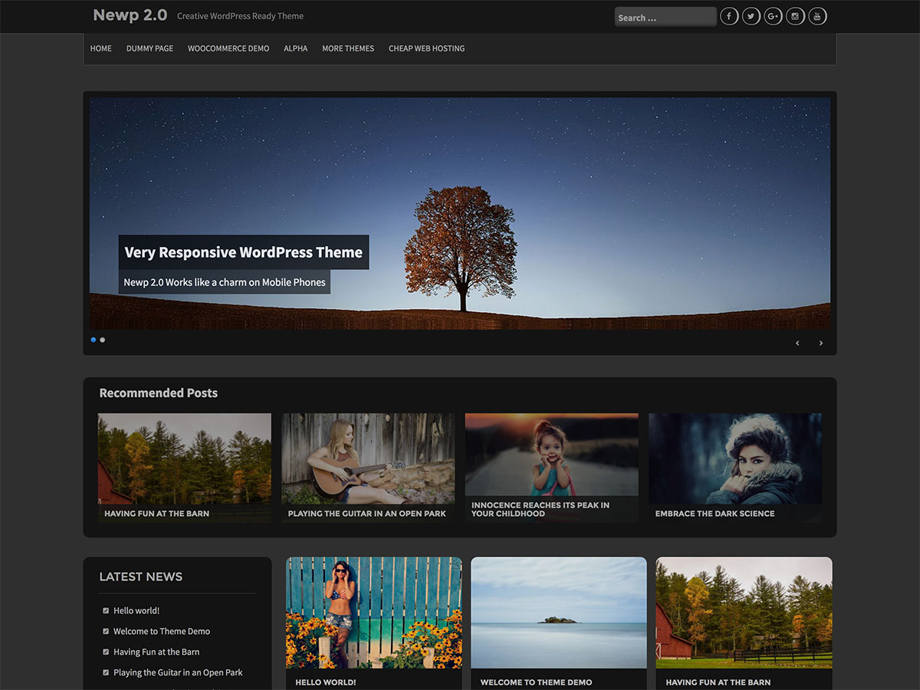Open the Cheap Web Hosting menu item
The height and width of the screenshot is (690, 920).
[x=427, y=48]
